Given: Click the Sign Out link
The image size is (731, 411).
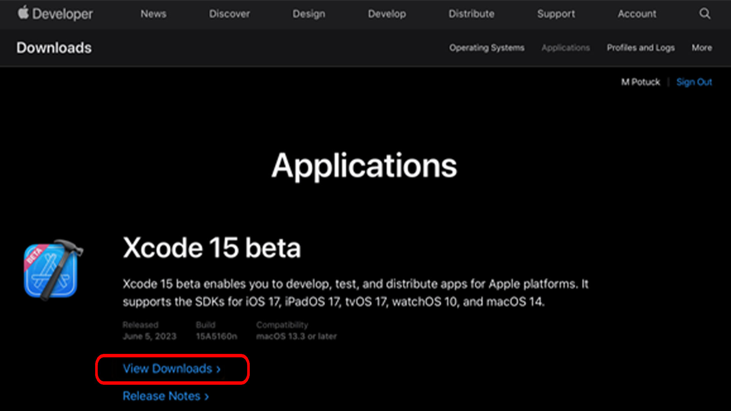Looking at the screenshot, I should 694,82.
